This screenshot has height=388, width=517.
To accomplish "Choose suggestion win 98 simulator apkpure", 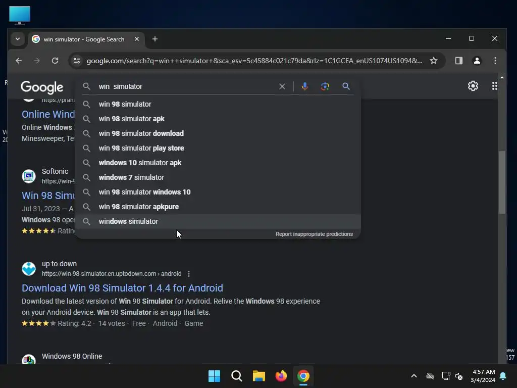I will 218,207.
